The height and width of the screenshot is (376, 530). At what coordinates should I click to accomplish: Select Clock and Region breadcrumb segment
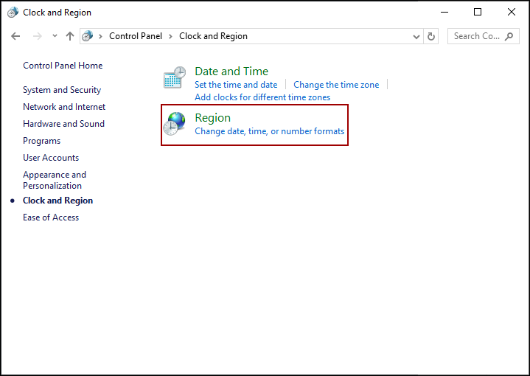tap(213, 36)
